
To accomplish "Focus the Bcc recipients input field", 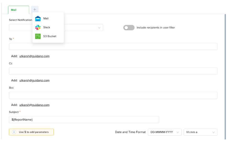I will pos(113,95).
